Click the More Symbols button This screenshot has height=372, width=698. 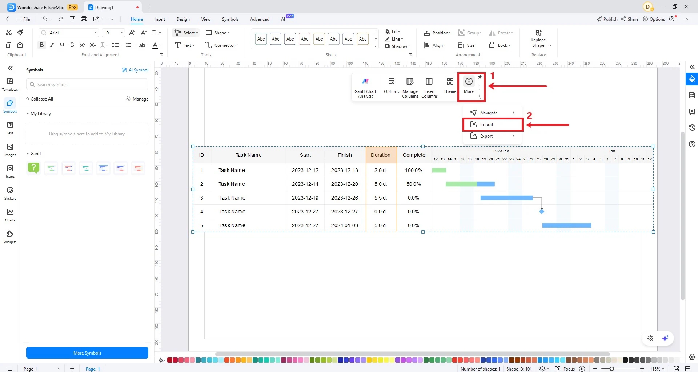click(x=87, y=352)
